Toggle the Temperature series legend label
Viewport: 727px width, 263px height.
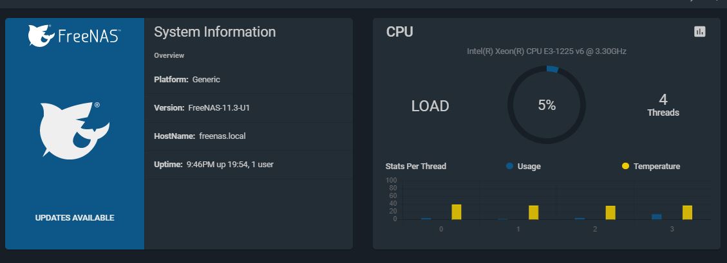(656, 166)
